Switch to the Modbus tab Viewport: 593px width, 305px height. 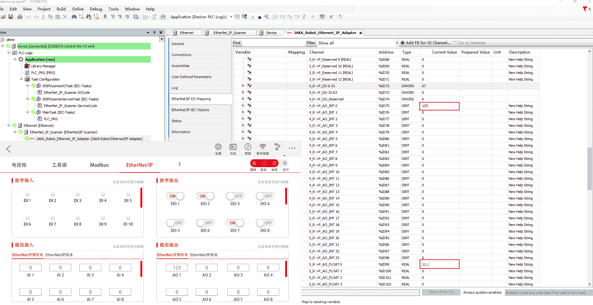99,165
